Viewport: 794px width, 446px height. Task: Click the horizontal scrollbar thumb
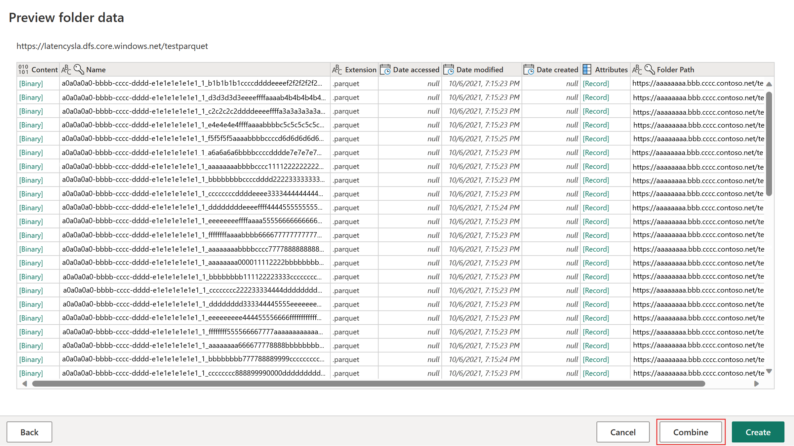click(368, 384)
